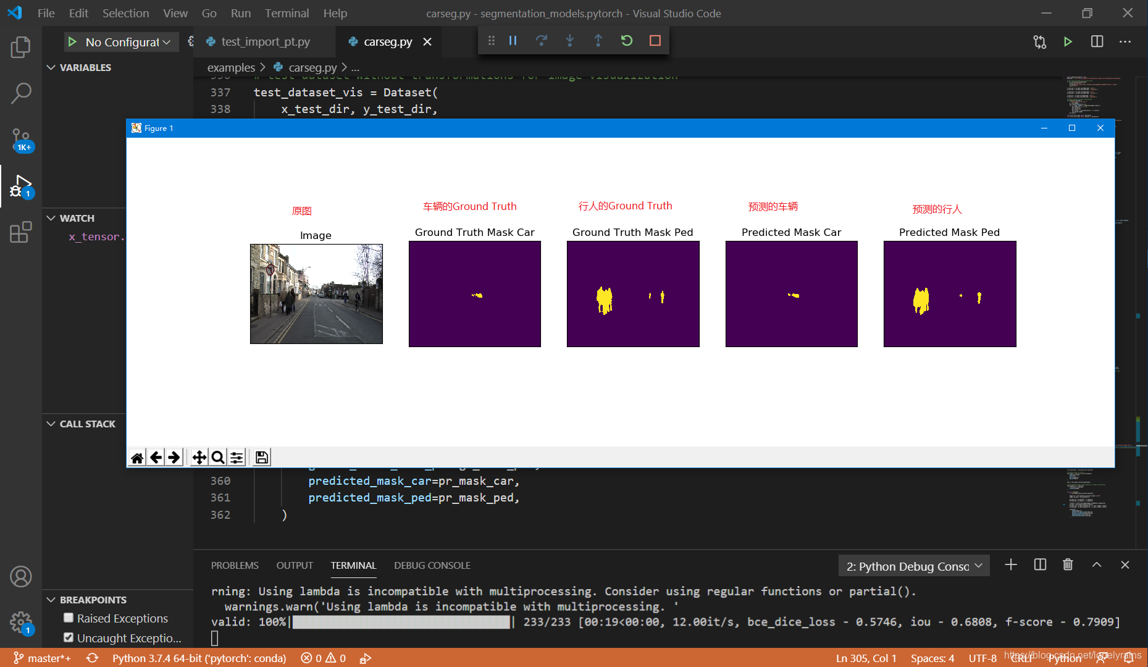The width and height of the screenshot is (1148, 667).
Task: Split the editor to the right
Action: point(1097,41)
